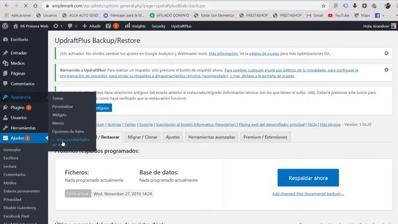Screen dimensions: 398x224
Task: Open the Soporte link
Action: [x=146, y=124]
